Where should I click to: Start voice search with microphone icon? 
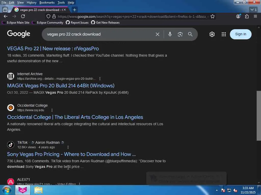(x=170, y=34)
